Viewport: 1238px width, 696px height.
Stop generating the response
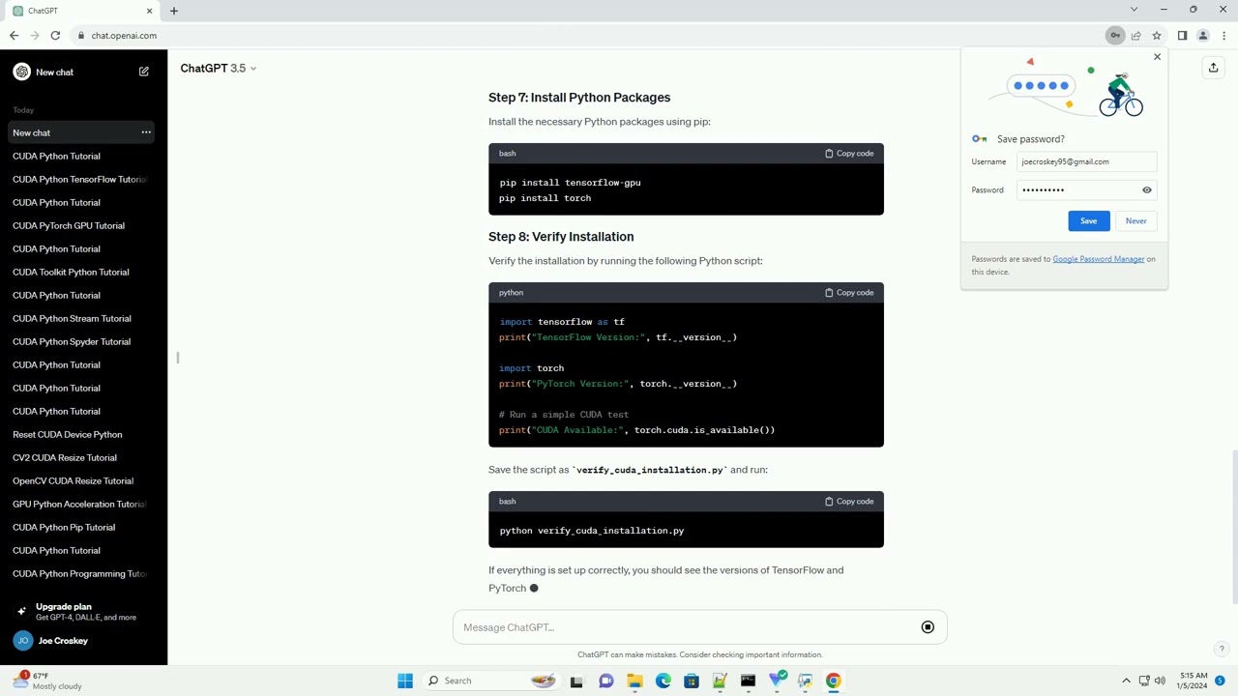point(928,627)
